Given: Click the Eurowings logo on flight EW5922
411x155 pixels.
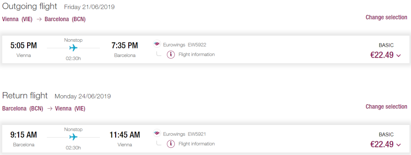Looking at the screenshot, I should (157, 44).
